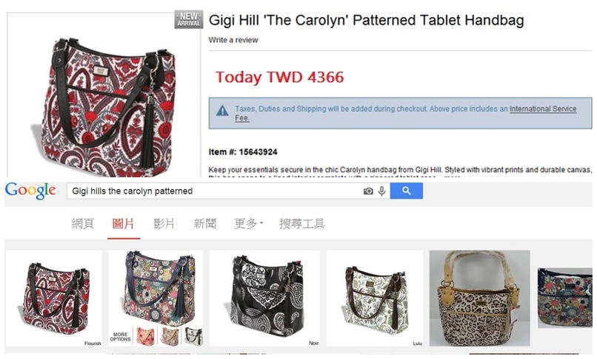This screenshot has width=597, height=359.
Task: Click the Google logo
Action: coord(30,191)
